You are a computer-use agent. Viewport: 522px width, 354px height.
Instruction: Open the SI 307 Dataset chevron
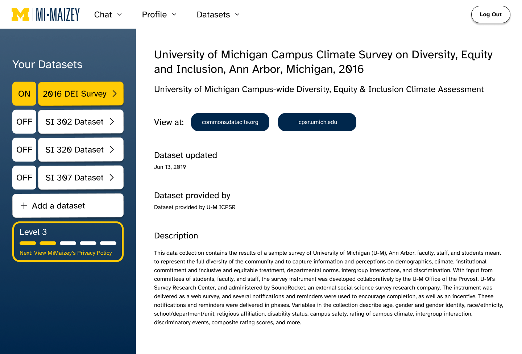112,178
